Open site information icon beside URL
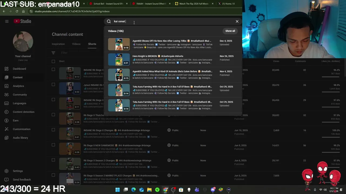346x194 pixels. (x=31, y=11)
